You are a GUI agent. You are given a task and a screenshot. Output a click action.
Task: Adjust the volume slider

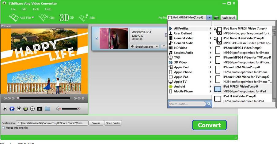(71, 109)
